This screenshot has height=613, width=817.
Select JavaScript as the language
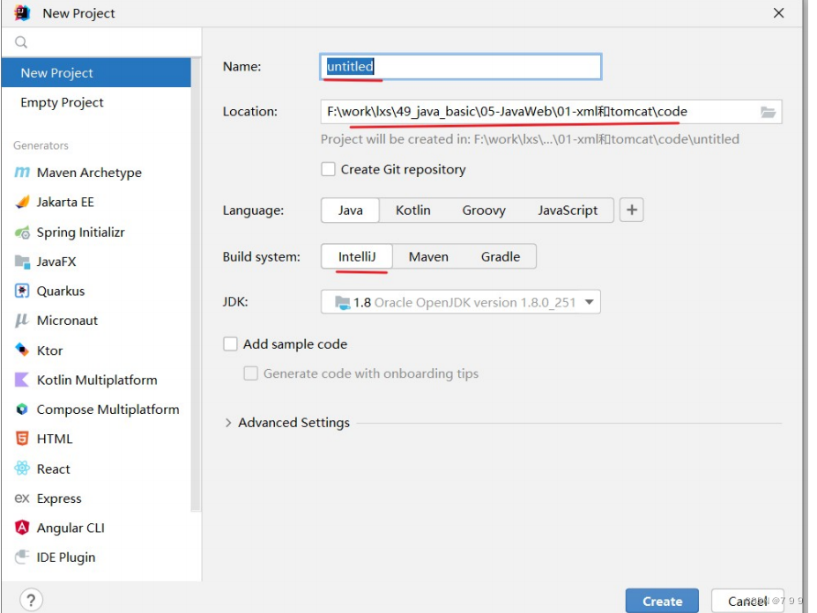[x=568, y=210]
